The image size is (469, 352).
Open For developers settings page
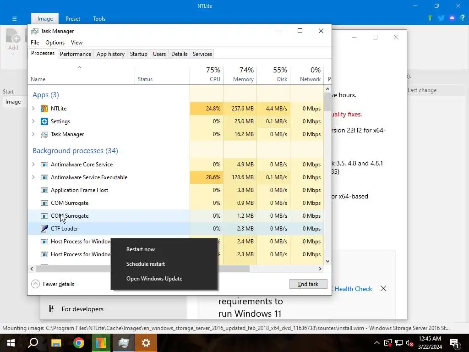click(x=82, y=309)
